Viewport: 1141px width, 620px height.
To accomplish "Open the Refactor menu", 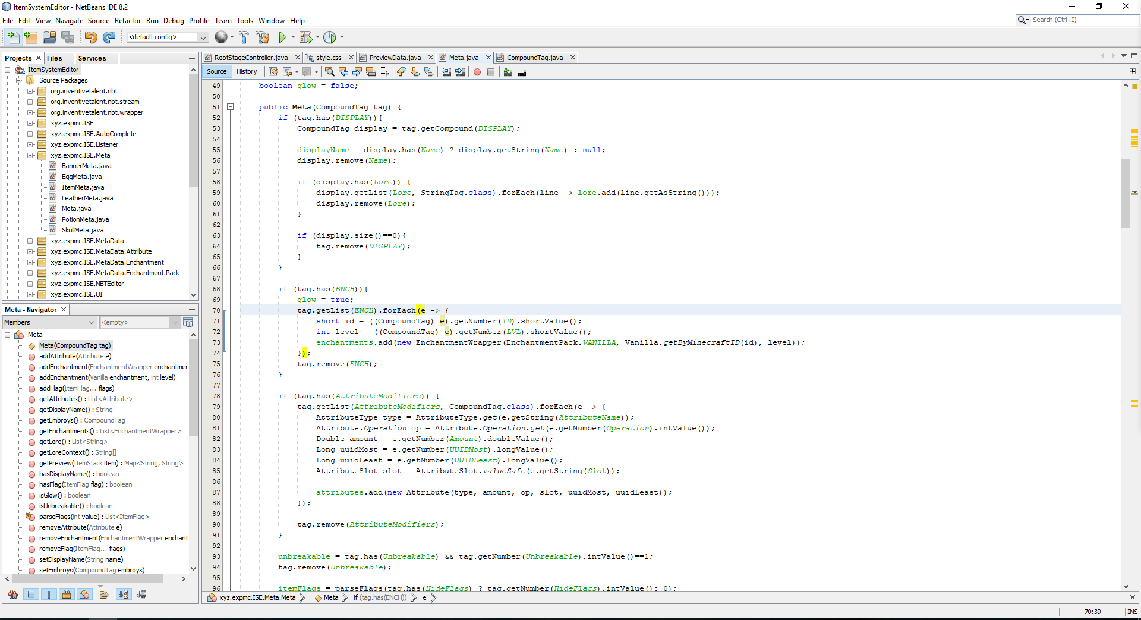I will [127, 20].
